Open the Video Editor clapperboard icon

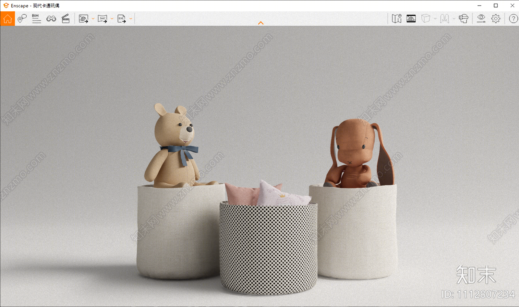(x=66, y=19)
